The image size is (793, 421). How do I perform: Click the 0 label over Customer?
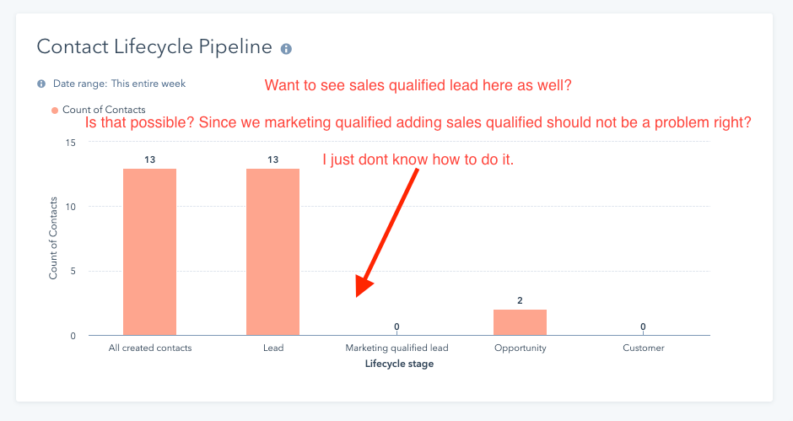(643, 327)
